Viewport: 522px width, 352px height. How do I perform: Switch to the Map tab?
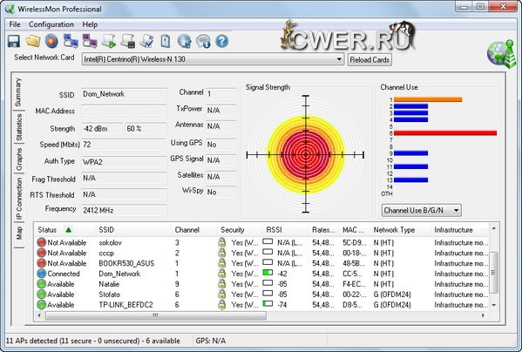tap(19, 234)
